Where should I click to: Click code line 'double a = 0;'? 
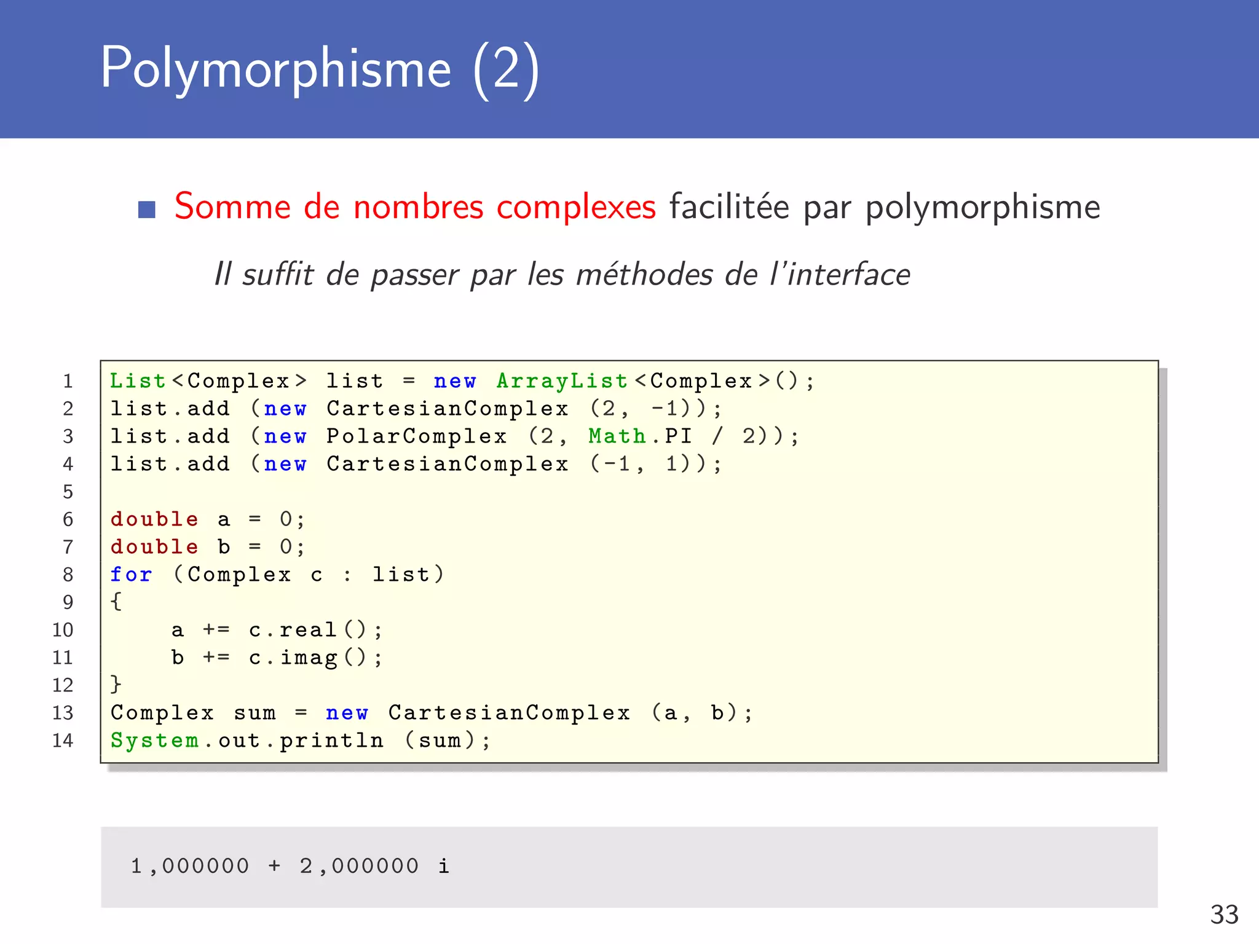(x=208, y=519)
